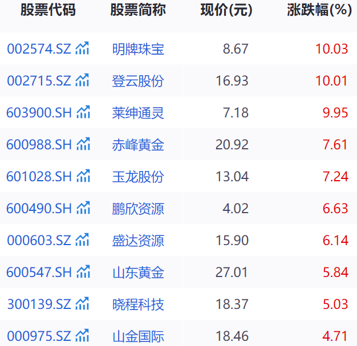Click the 股票代码 column header

coord(48,10)
